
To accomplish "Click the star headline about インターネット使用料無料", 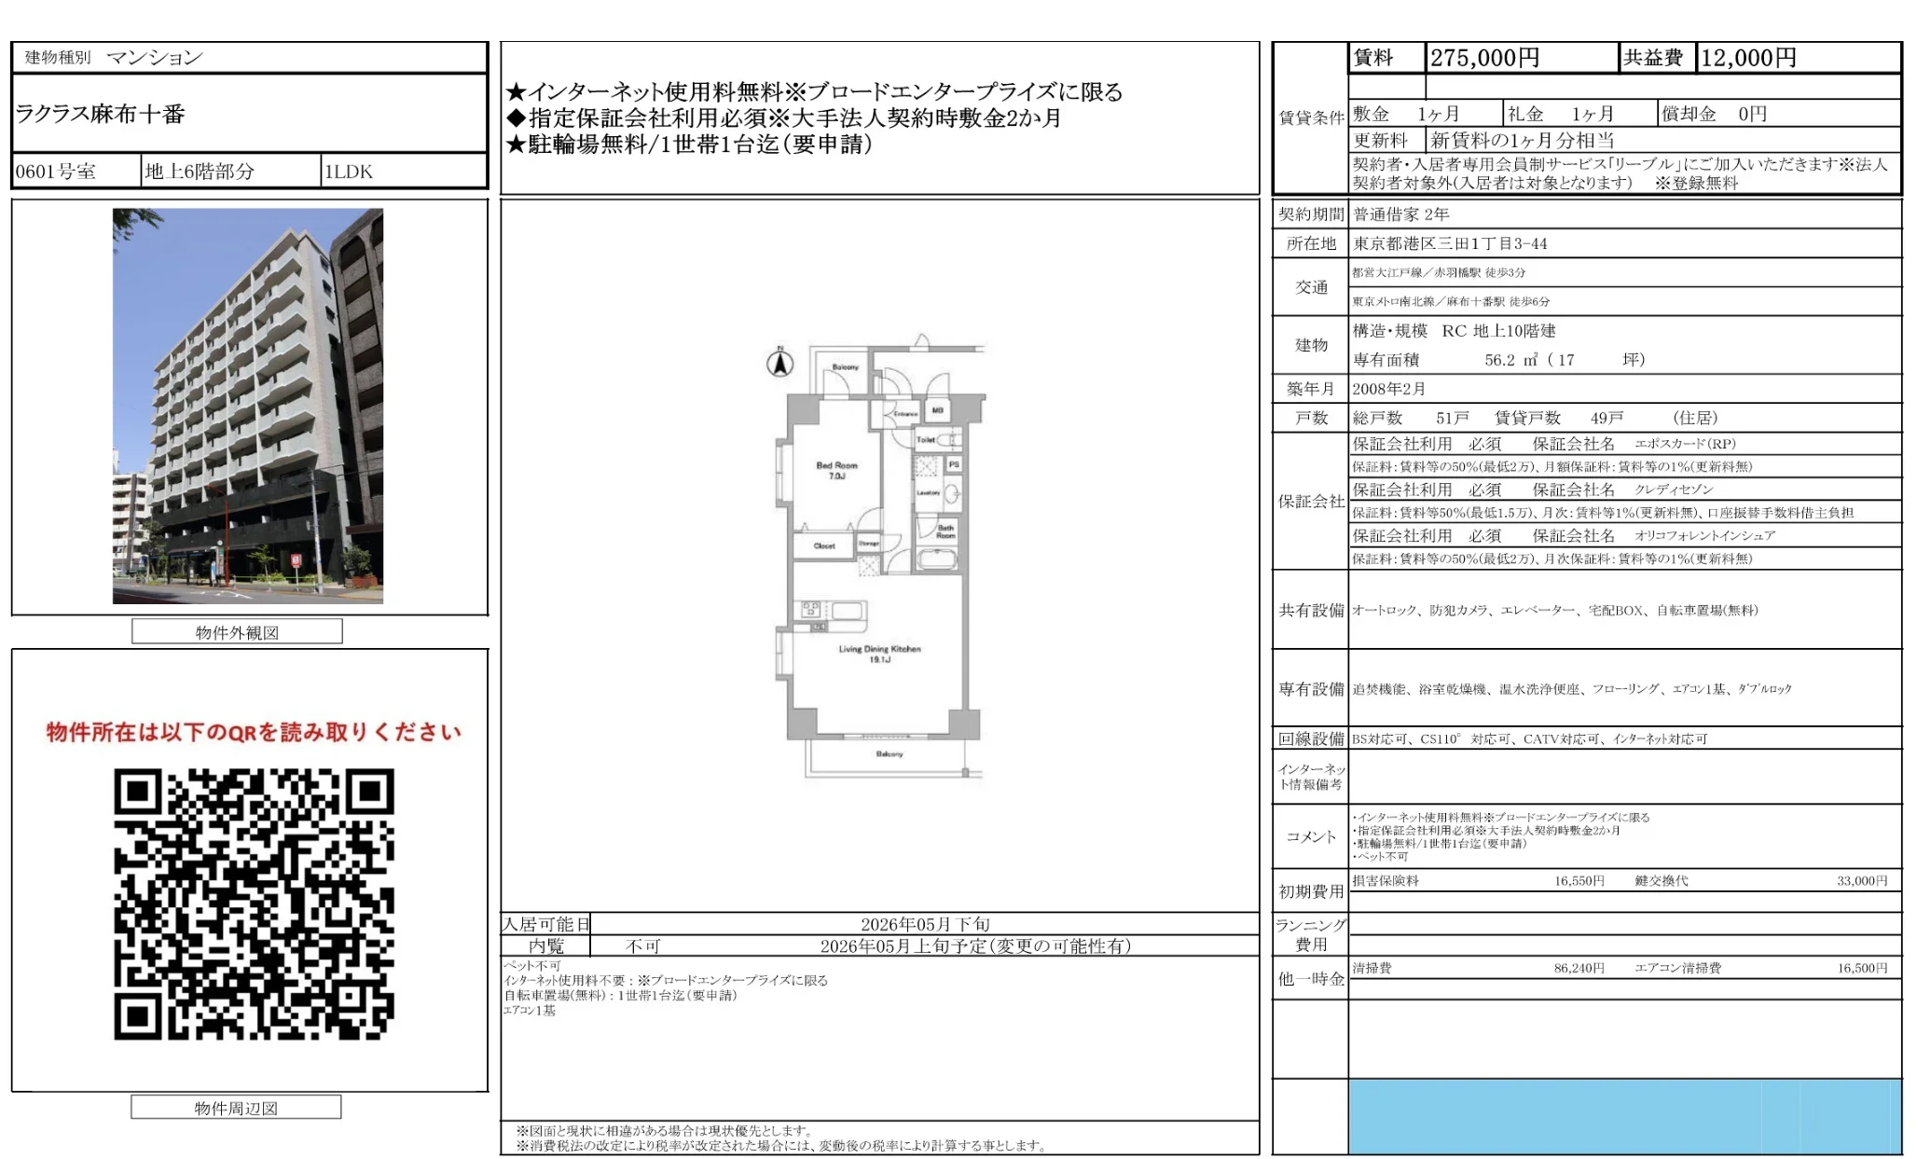I will pos(814,91).
